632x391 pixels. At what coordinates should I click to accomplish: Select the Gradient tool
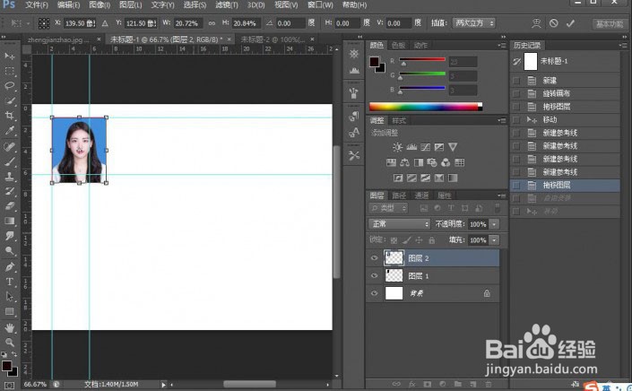click(9, 221)
